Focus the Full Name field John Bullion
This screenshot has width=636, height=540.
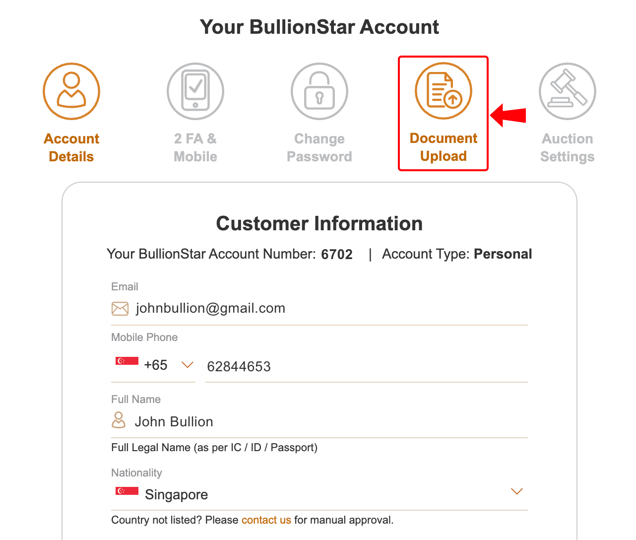pyautogui.click(x=327, y=422)
